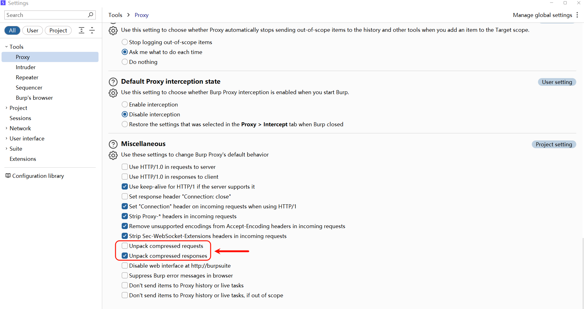Viewport: 584px width, 309px height.
Task: Collapse all settings tree nodes icon
Action: [92, 30]
